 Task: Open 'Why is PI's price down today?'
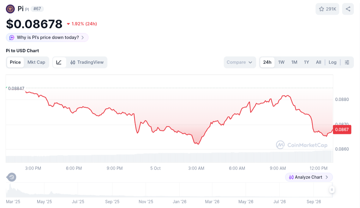47,38
